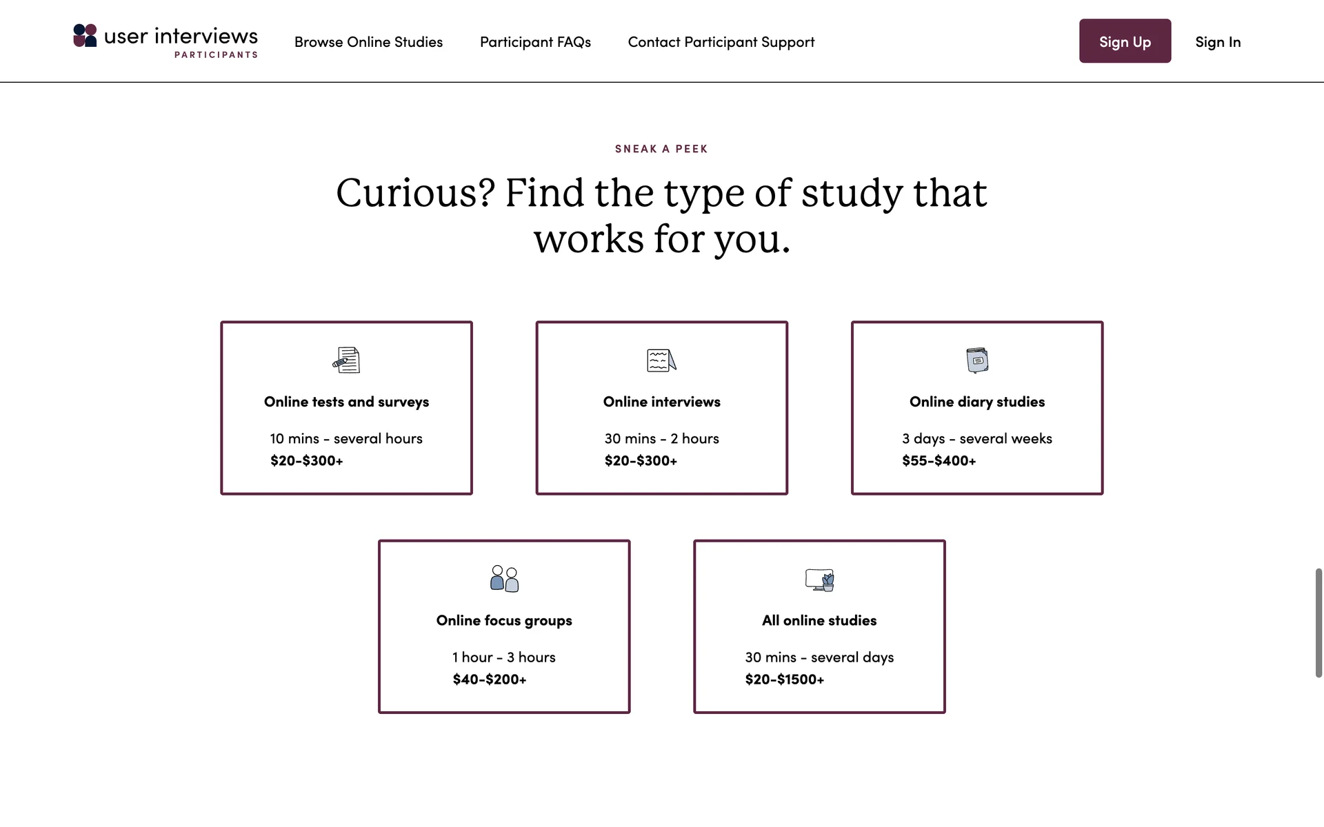Open Participant FAQs page
This screenshot has width=1324, height=827.
(535, 42)
